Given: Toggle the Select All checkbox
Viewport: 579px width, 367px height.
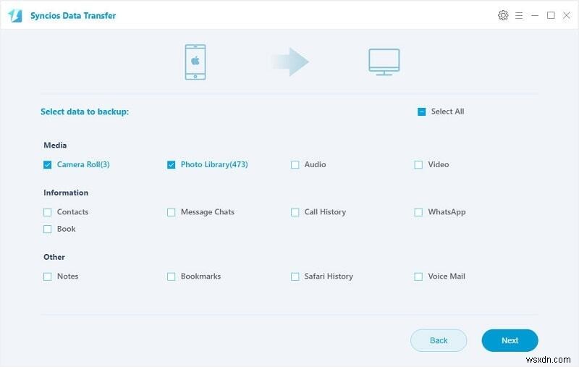Looking at the screenshot, I should tap(421, 111).
